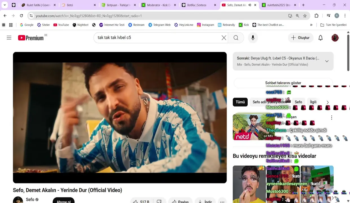Mute the Sefo tab audio icon

(250, 5)
